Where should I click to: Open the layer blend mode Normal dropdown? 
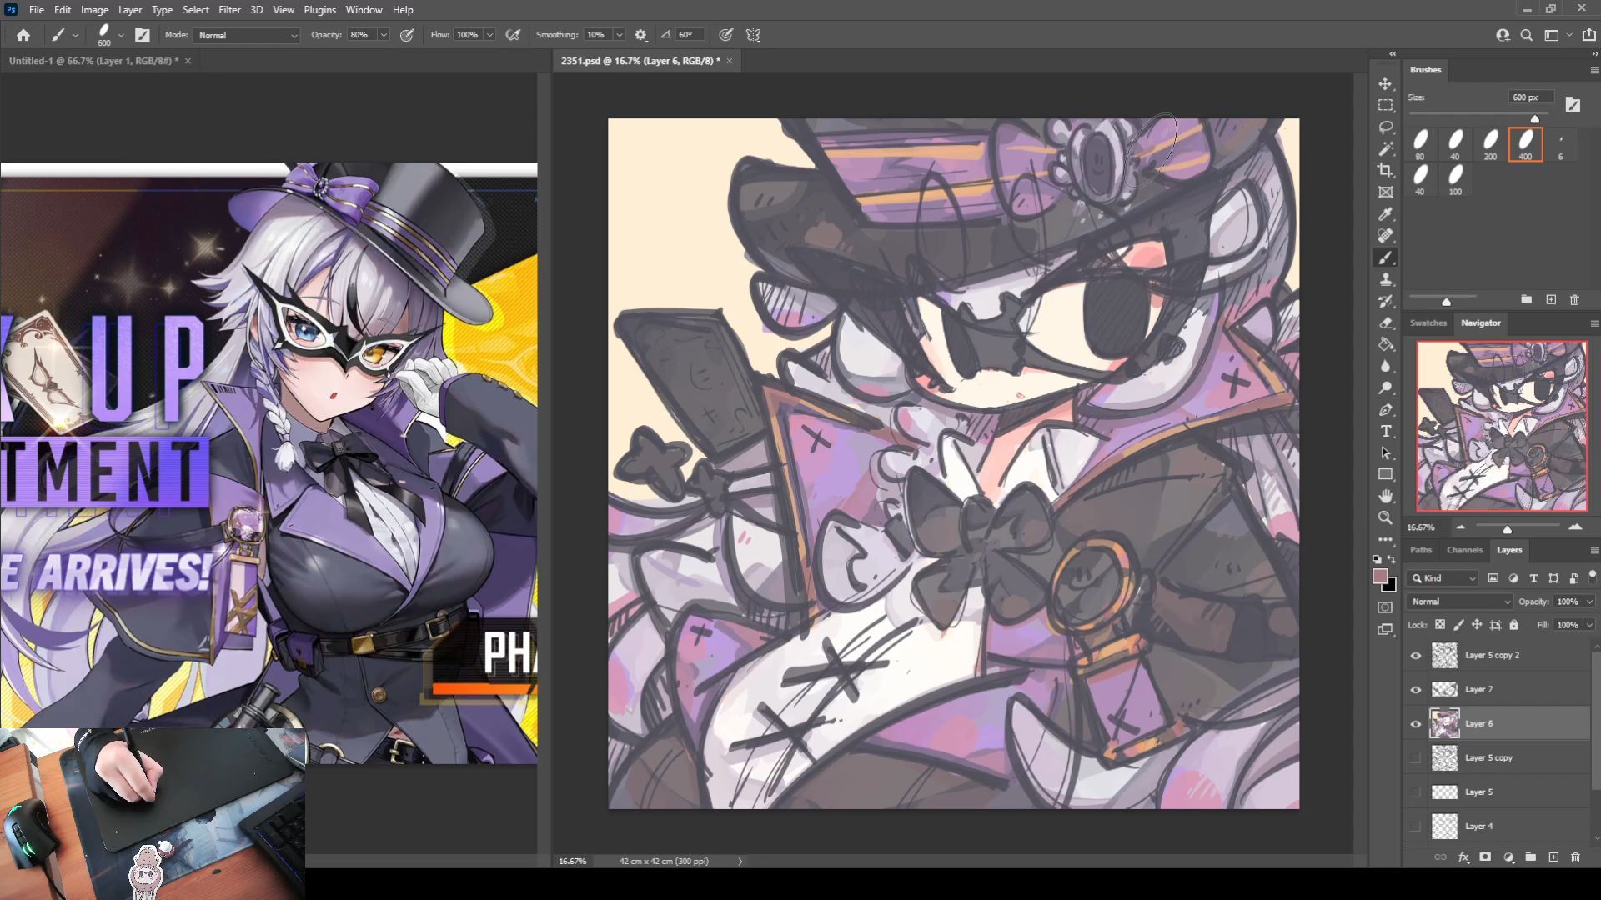tap(1459, 602)
